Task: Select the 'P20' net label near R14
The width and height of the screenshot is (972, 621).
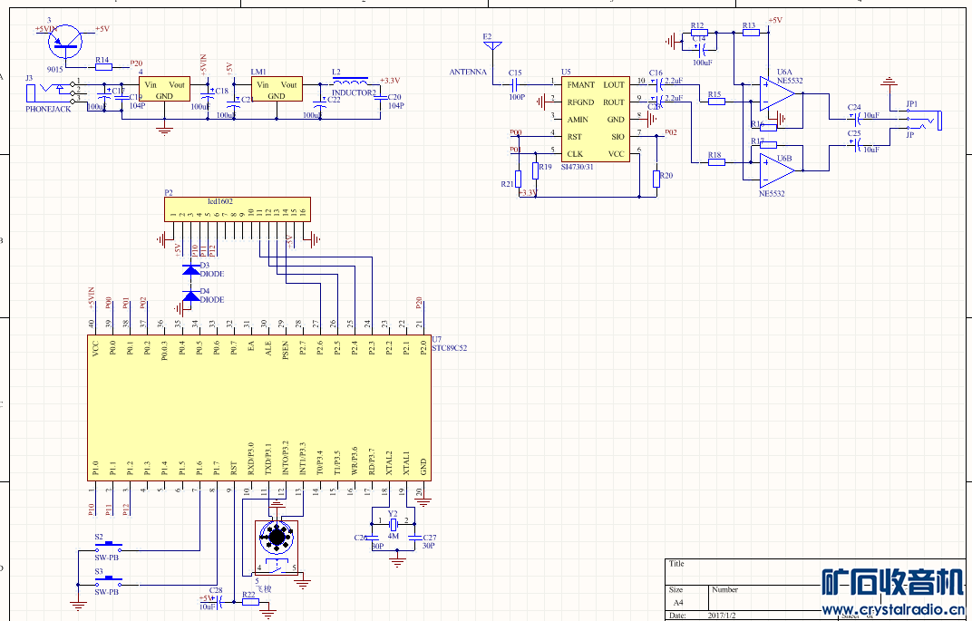Action: (x=136, y=63)
